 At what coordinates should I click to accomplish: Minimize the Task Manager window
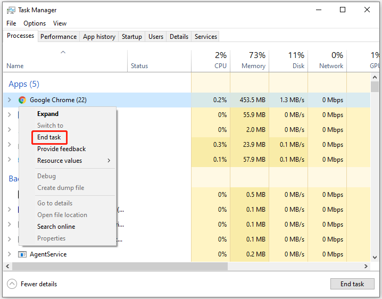tap(319, 10)
